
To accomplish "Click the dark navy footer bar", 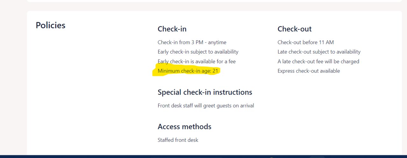I will point(203,156).
